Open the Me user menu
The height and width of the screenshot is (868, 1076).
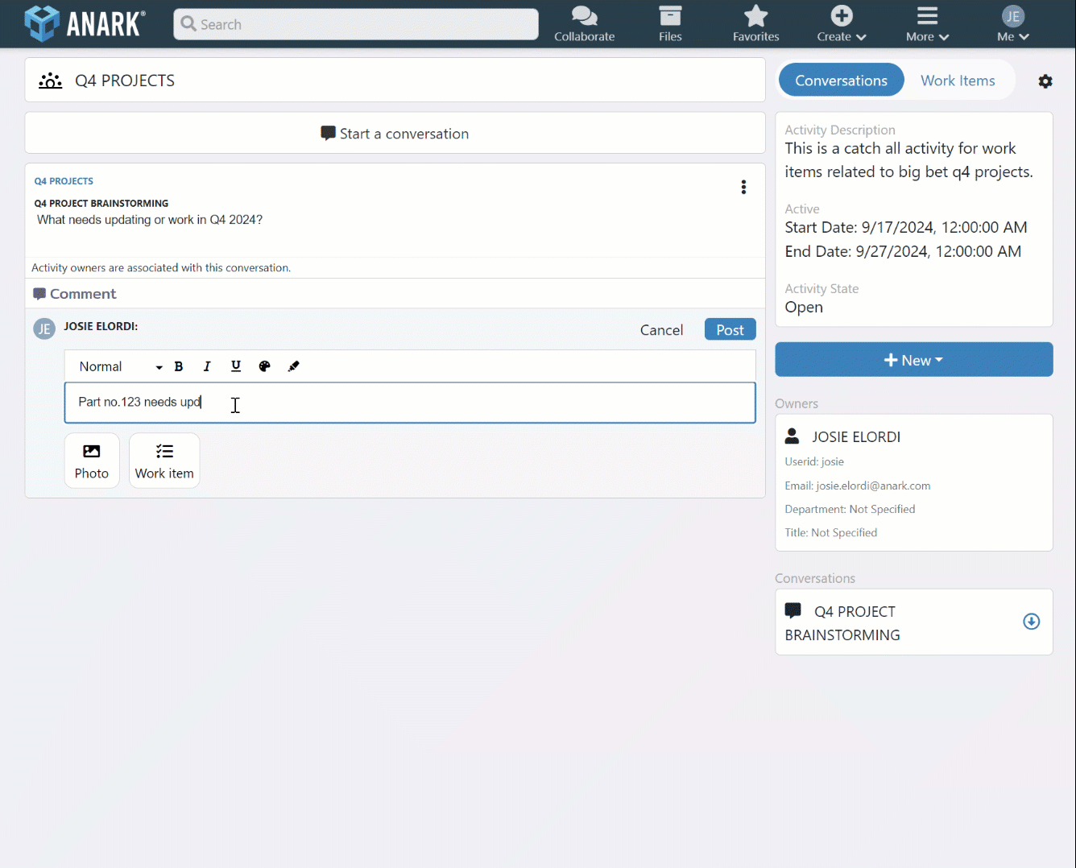(x=1013, y=24)
